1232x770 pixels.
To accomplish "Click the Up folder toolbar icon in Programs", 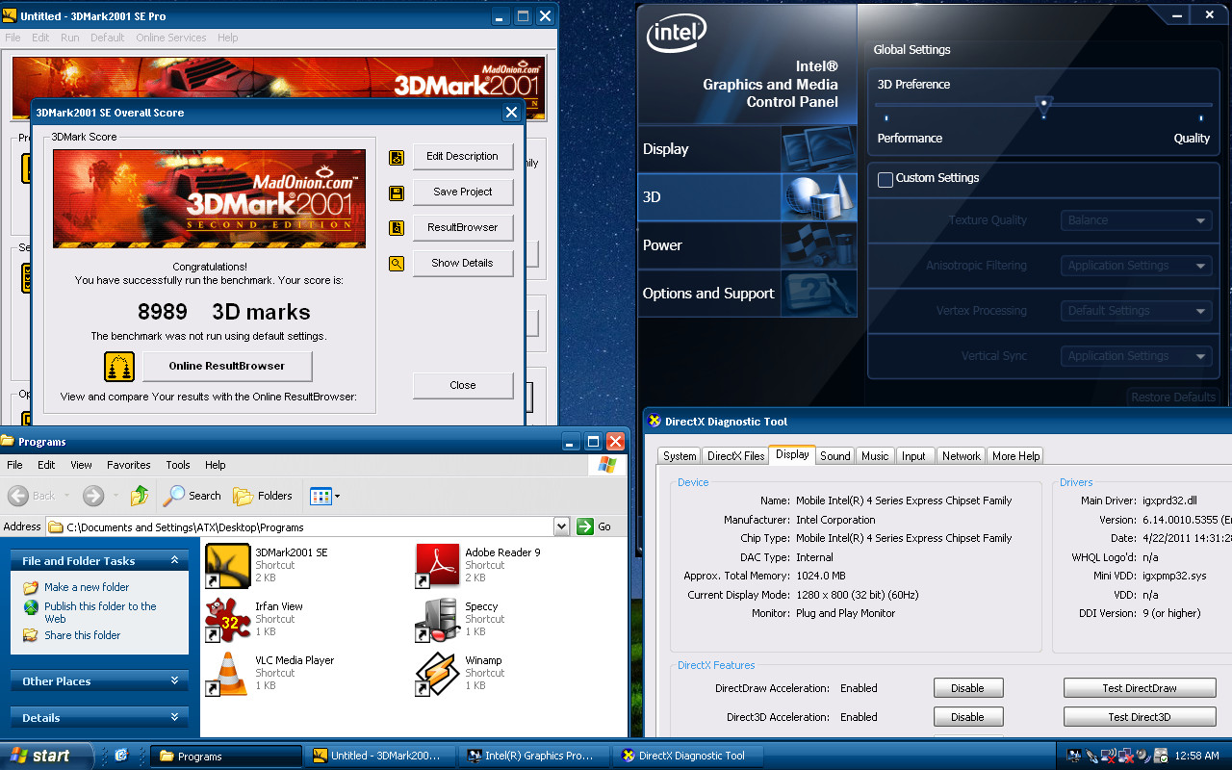I will [140, 496].
